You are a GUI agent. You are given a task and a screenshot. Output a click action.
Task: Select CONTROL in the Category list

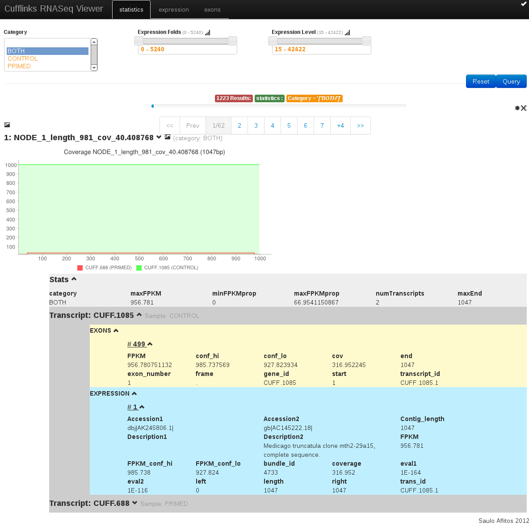pyautogui.click(x=47, y=58)
